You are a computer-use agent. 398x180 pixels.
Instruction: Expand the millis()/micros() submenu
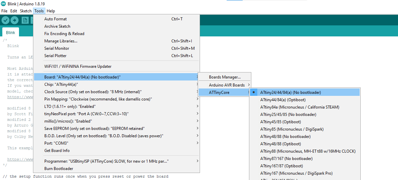(x=117, y=121)
